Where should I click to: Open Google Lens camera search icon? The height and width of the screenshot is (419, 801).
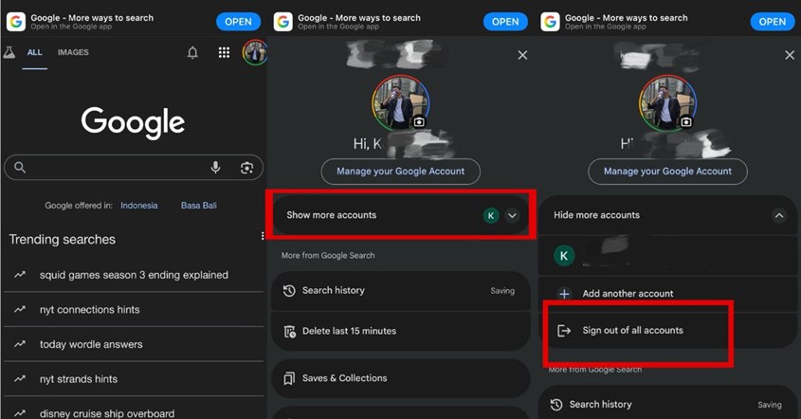pos(246,168)
